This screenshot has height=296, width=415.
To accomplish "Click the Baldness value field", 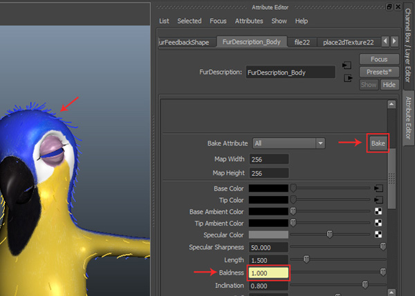I will coord(268,273).
